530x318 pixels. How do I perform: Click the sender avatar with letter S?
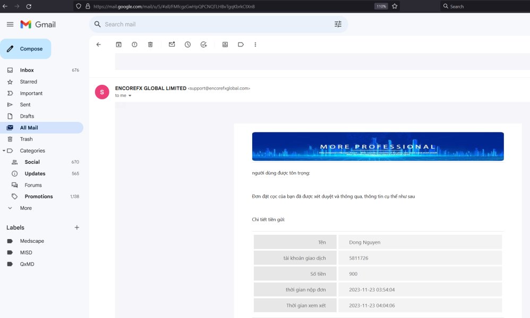[x=102, y=92]
